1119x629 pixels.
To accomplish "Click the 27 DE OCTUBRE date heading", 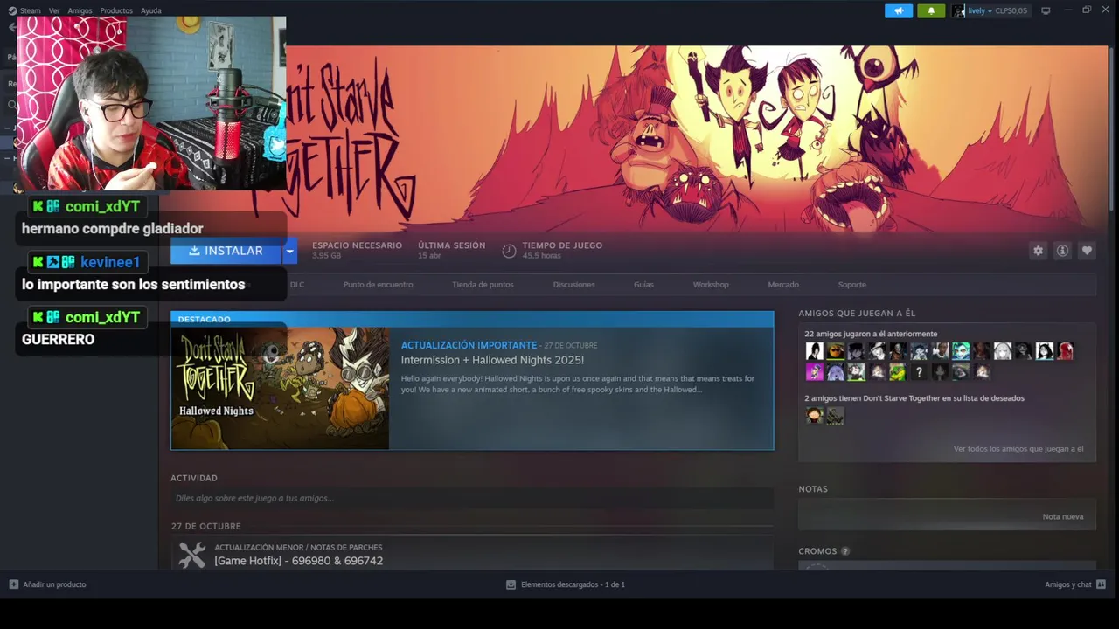I will tap(205, 526).
